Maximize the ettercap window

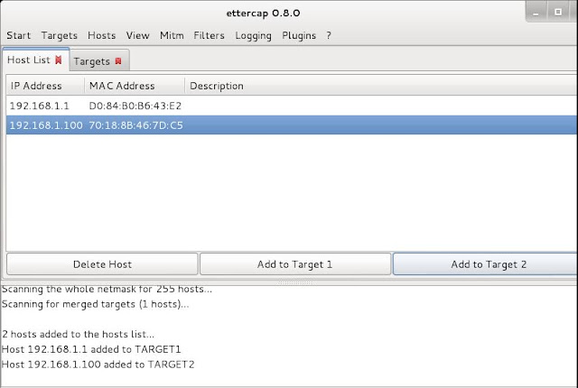(x=558, y=12)
